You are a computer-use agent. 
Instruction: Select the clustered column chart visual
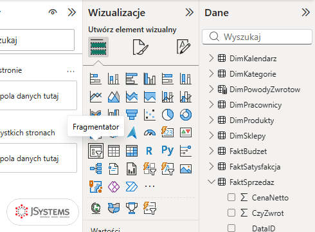pyautogui.click(x=150, y=79)
